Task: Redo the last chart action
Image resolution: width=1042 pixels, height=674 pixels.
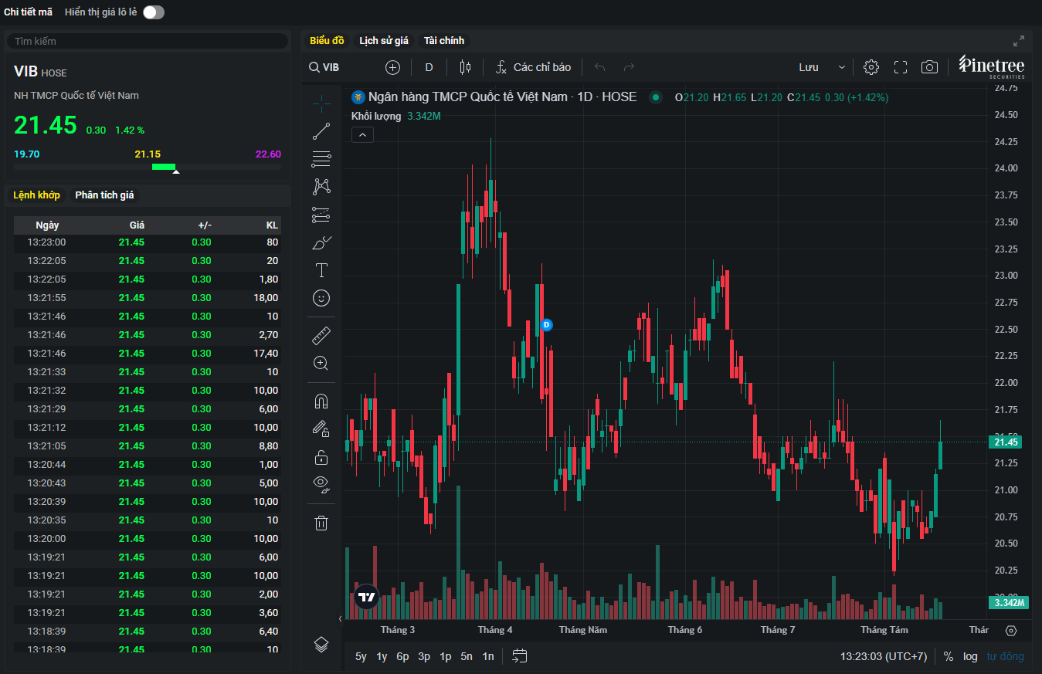Action: pos(629,67)
